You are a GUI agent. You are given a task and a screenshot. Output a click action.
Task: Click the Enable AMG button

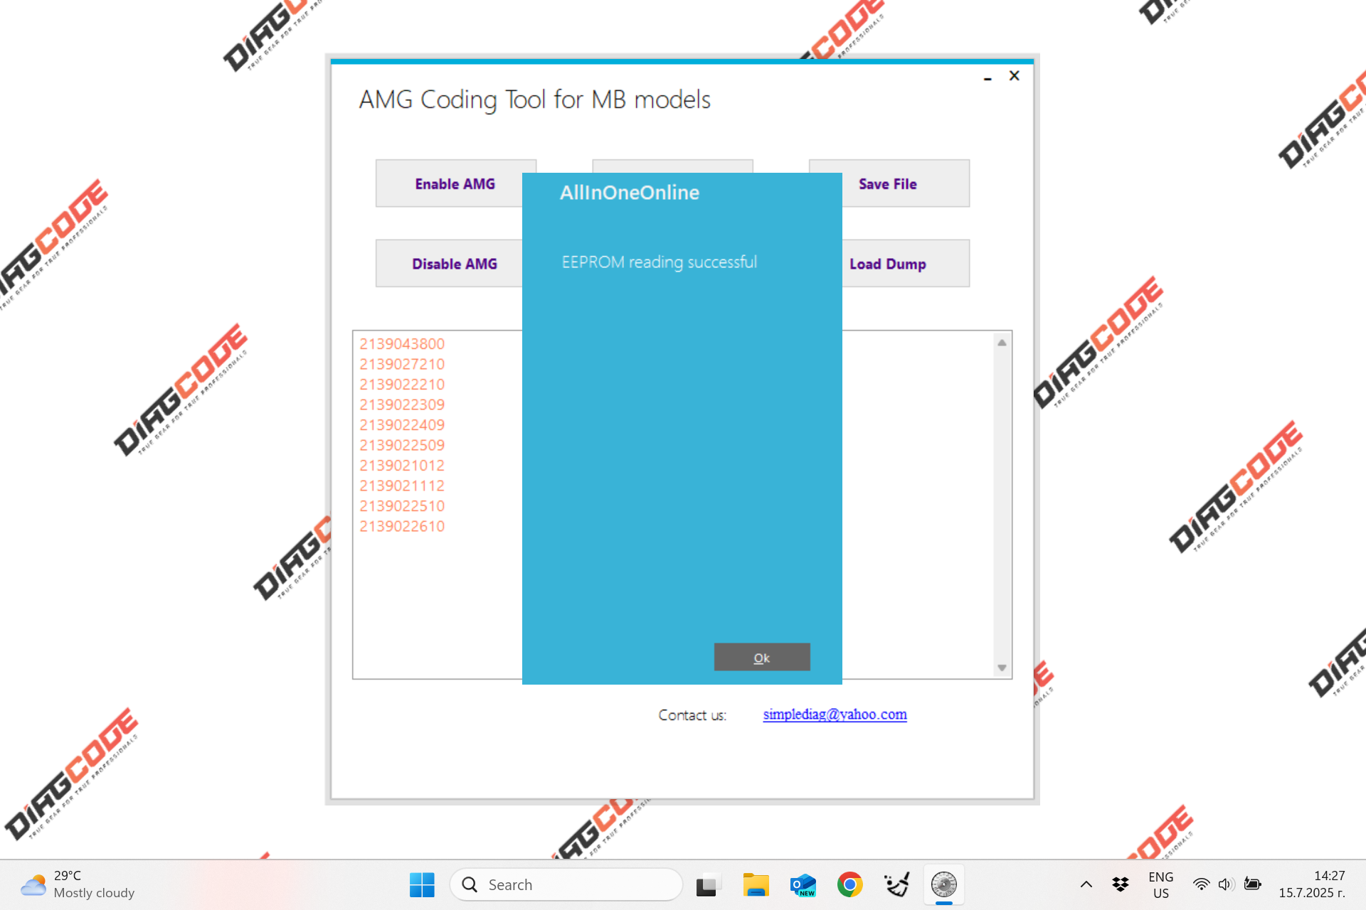[455, 183]
